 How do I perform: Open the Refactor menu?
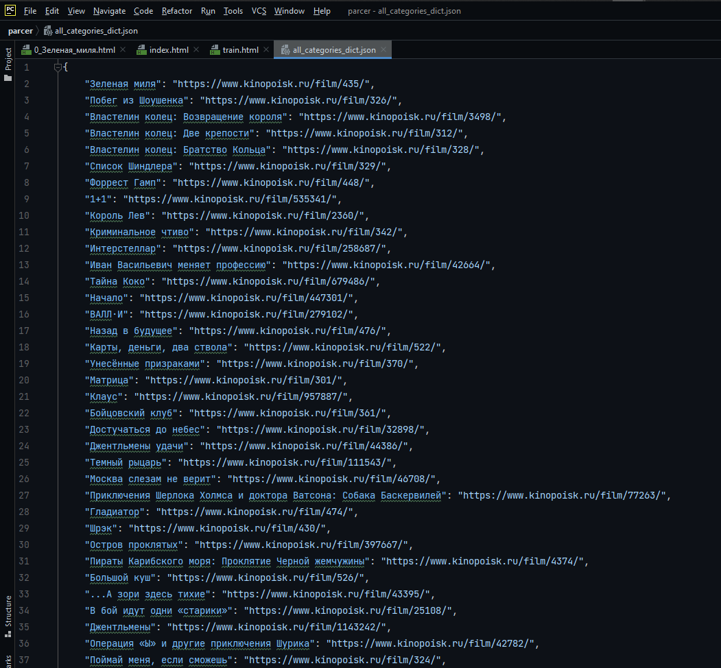[x=177, y=11]
